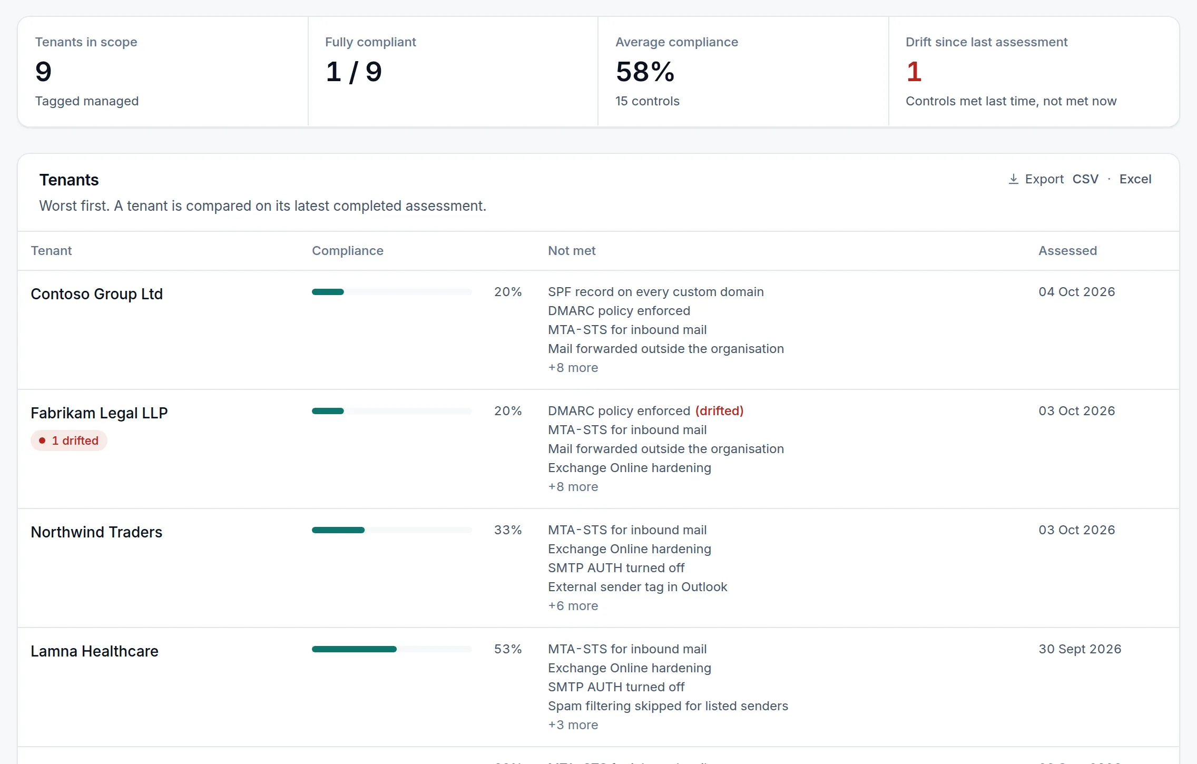Open Contoso Group Ltd tenant
Viewport: 1197px width, 764px height.
coord(96,294)
